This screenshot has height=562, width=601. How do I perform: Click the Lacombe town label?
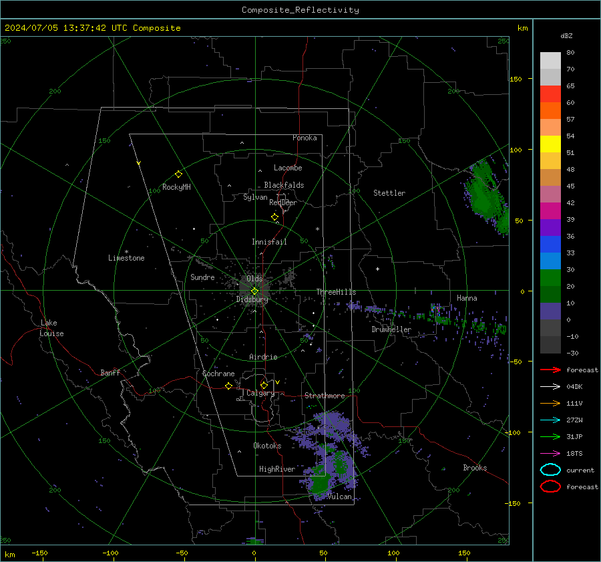pyautogui.click(x=288, y=168)
